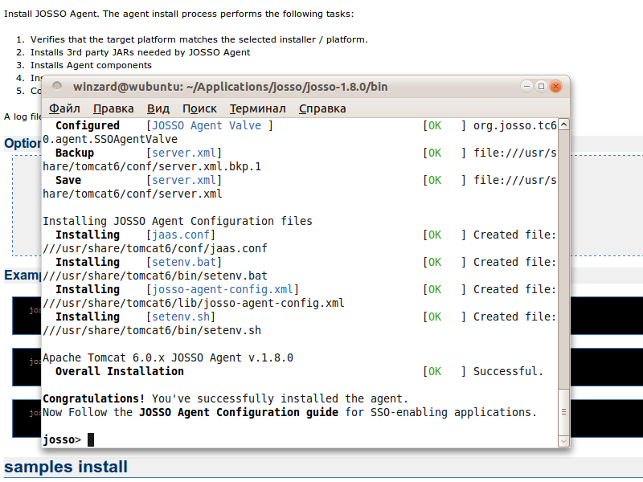Open the Поиск menu
Viewport: 643px width, 482px height.
[x=199, y=108]
